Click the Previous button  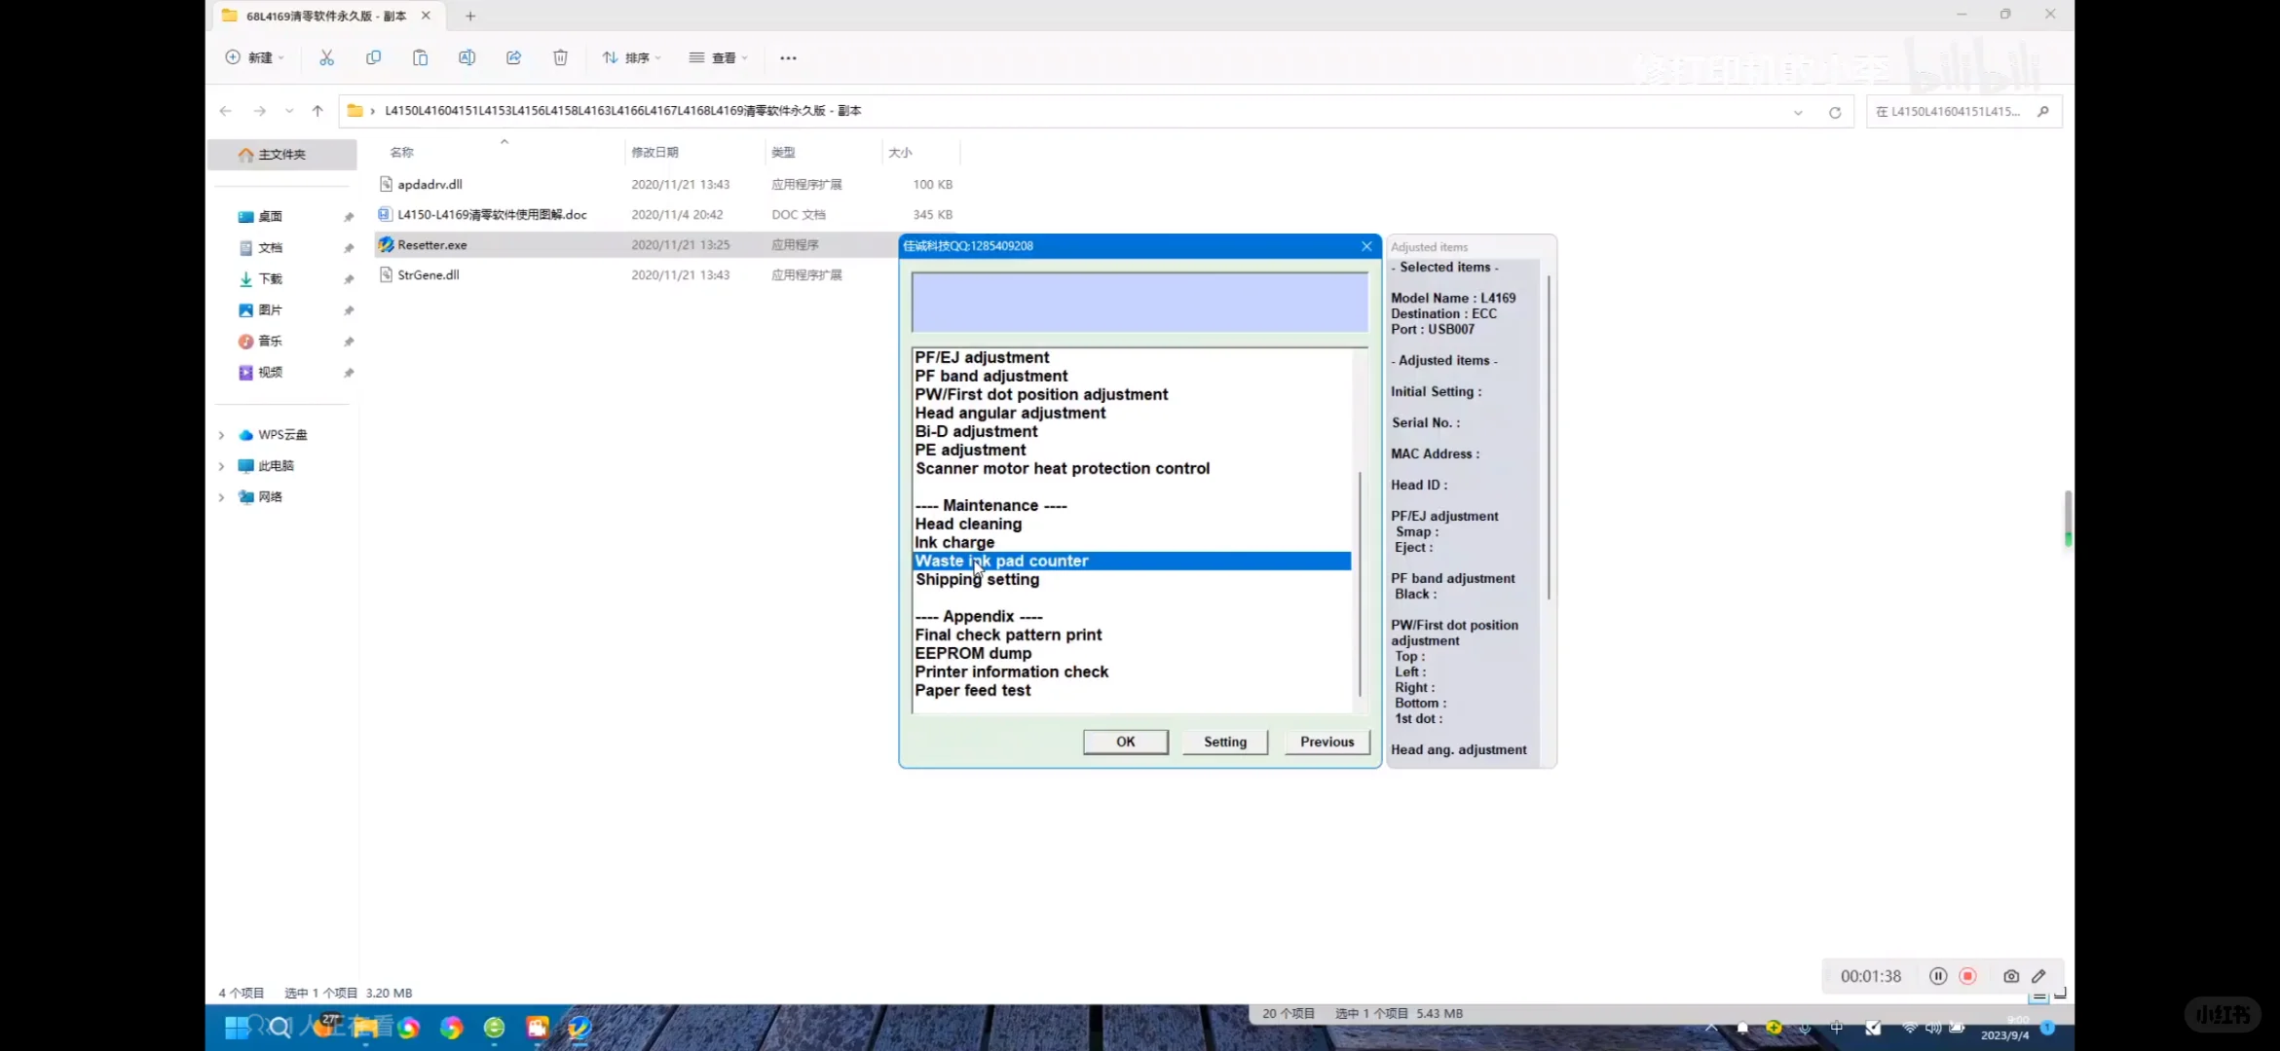tap(1327, 742)
